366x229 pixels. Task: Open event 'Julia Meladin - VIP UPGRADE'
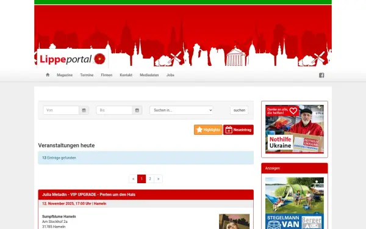[x=88, y=194]
